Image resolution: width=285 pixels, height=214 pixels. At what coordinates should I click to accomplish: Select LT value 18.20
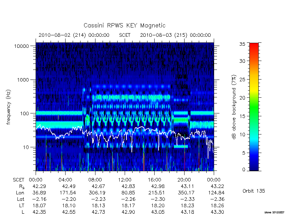pos(158,206)
